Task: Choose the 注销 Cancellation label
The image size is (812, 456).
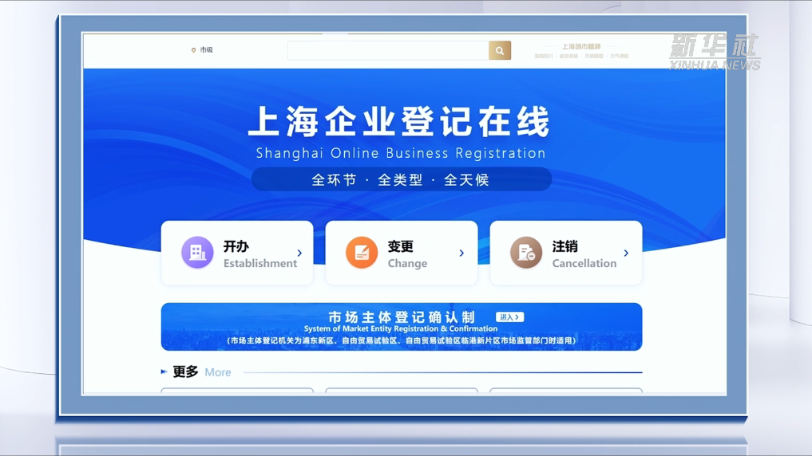Action: click(584, 254)
